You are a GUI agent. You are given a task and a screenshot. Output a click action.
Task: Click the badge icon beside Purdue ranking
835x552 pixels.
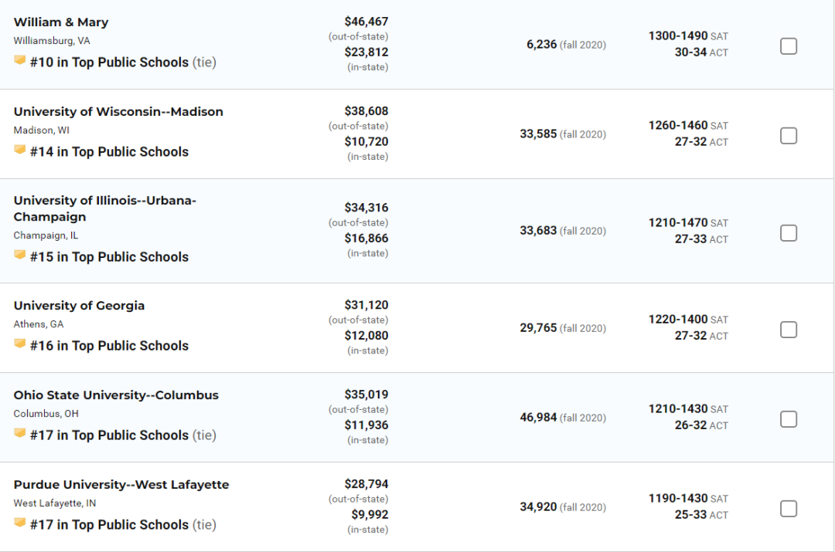[x=19, y=522]
